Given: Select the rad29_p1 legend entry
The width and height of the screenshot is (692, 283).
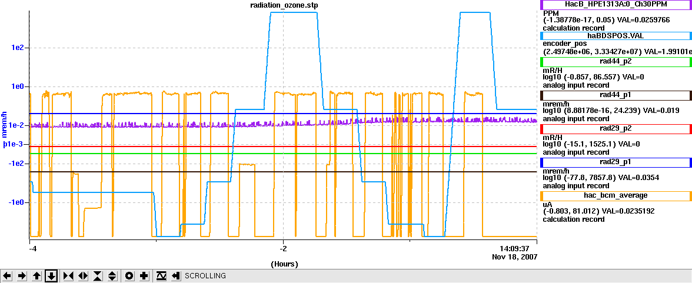Looking at the screenshot, I should click(616, 162).
